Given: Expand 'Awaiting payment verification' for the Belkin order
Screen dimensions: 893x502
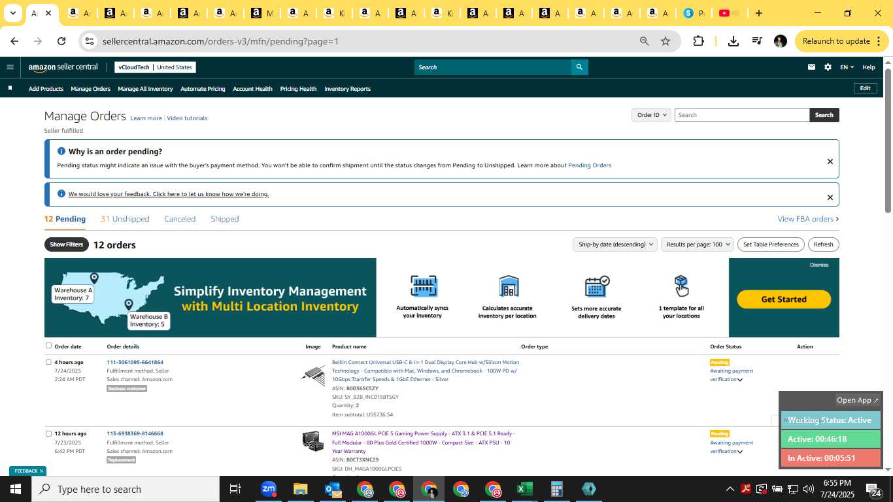Looking at the screenshot, I should tap(740, 380).
